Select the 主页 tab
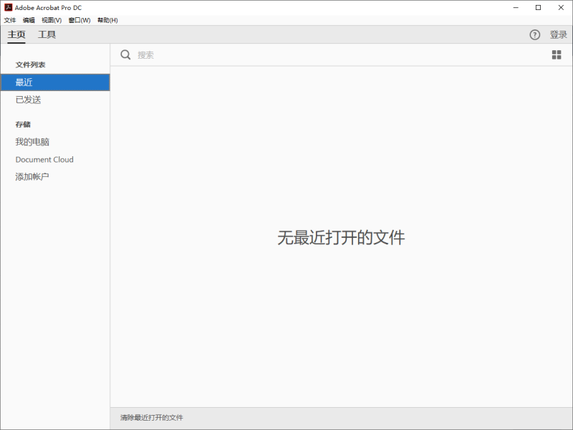This screenshot has width=573, height=430. 16,34
